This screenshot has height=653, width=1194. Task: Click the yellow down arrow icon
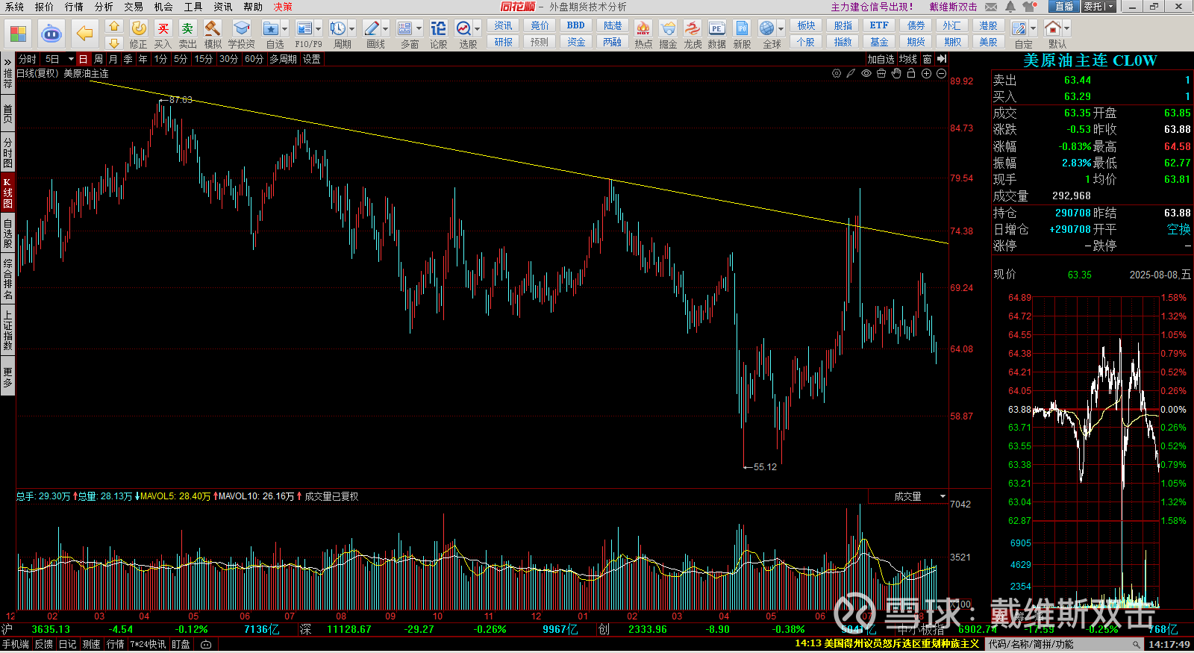coord(114,43)
